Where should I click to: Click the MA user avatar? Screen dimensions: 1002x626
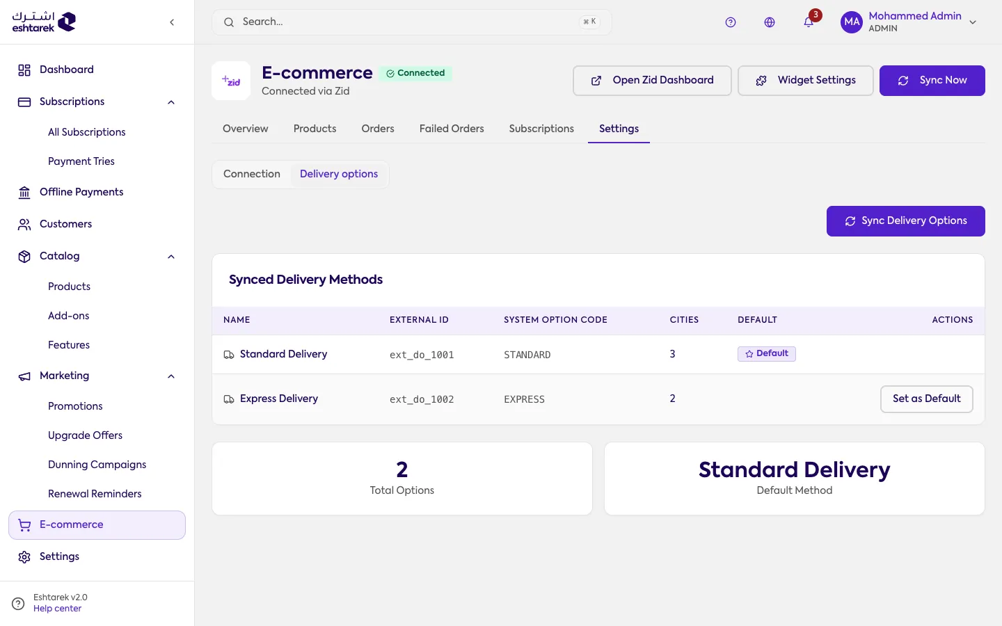852,22
